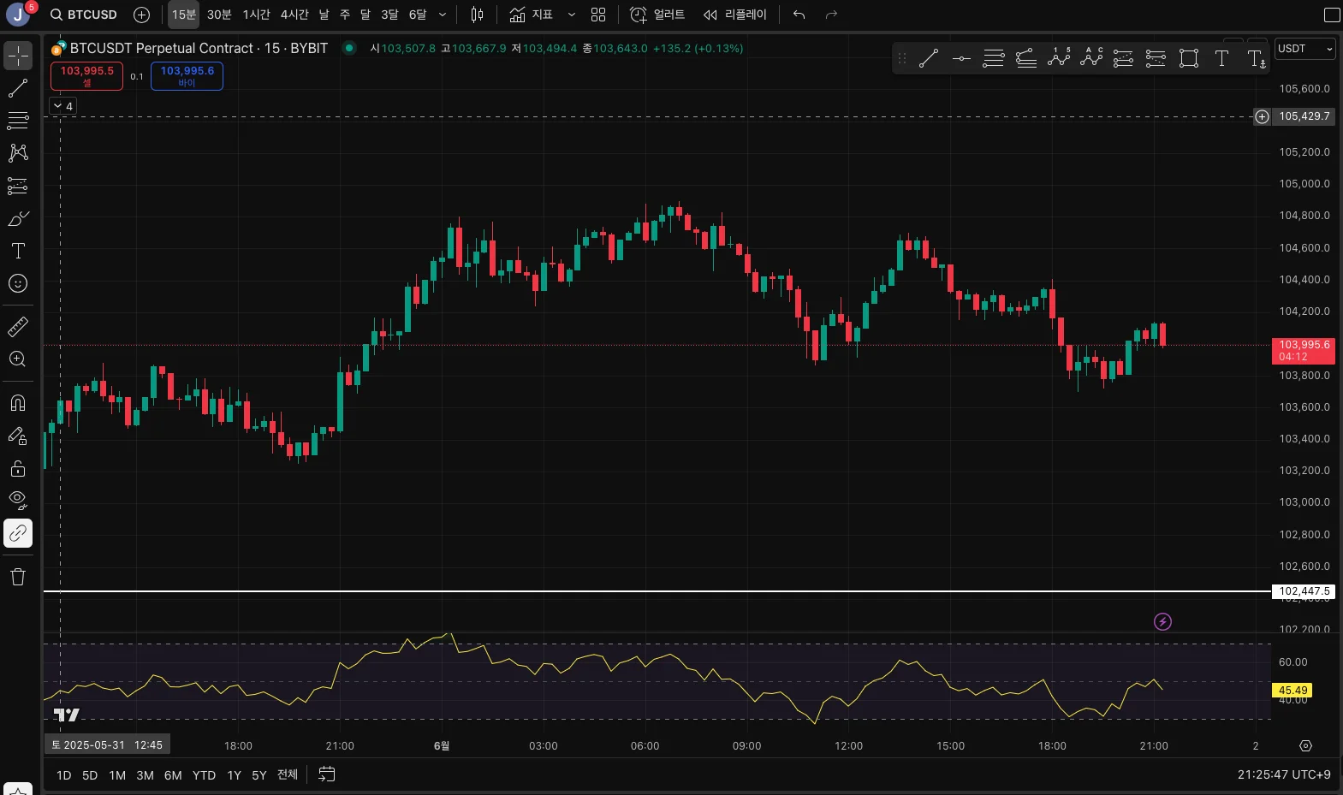The image size is (1343, 795).
Task: Collapse the indicator legend showing 4
Action: pos(63,106)
